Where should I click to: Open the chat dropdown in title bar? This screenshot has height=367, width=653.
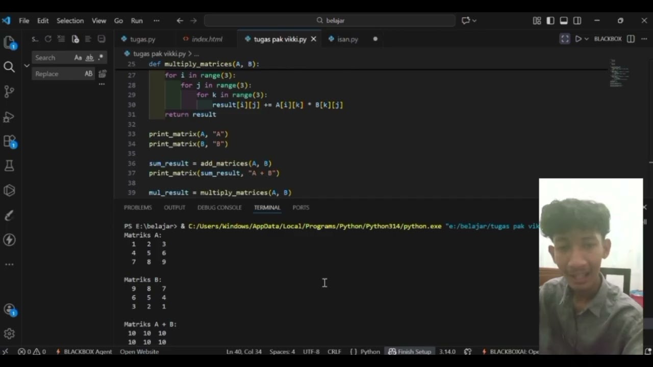pyautogui.click(x=474, y=20)
